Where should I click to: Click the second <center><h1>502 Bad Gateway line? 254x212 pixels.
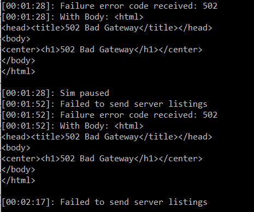pos(102,159)
